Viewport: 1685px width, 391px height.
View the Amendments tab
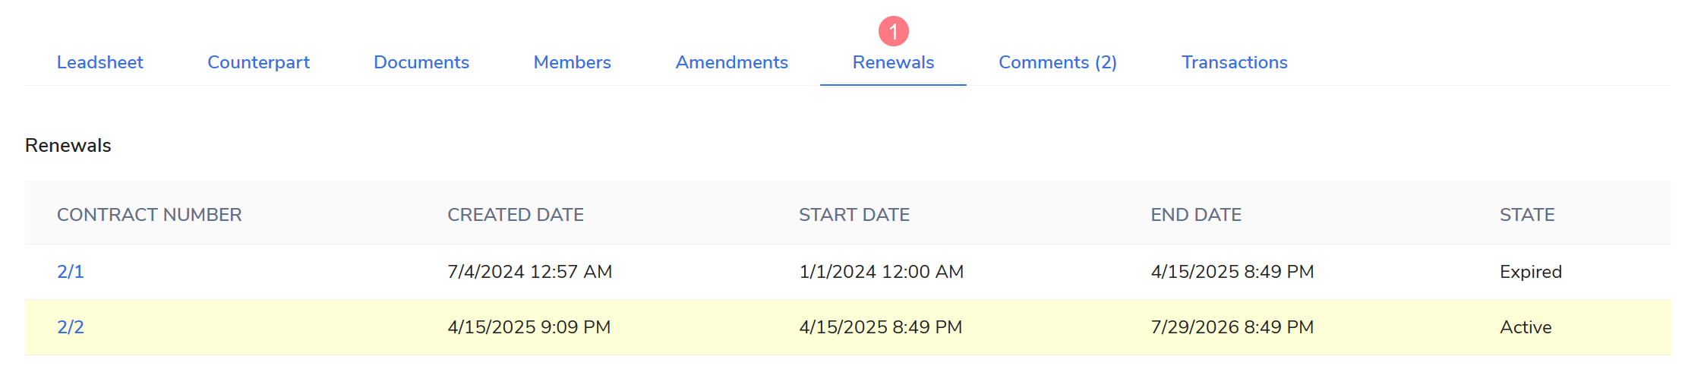tap(731, 62)
